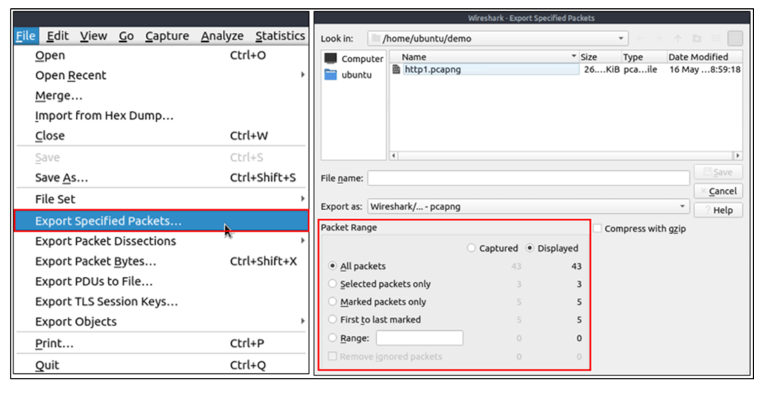Select the ubuntu folder icon in the sidebar

coord(331,74)
